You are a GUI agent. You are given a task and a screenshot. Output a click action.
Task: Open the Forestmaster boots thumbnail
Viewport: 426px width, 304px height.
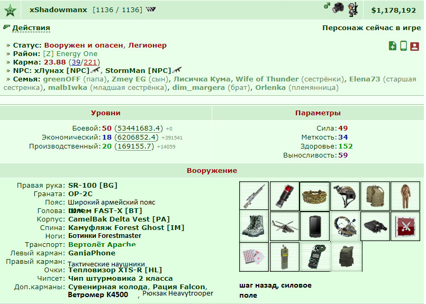click(x=254, y=226)
